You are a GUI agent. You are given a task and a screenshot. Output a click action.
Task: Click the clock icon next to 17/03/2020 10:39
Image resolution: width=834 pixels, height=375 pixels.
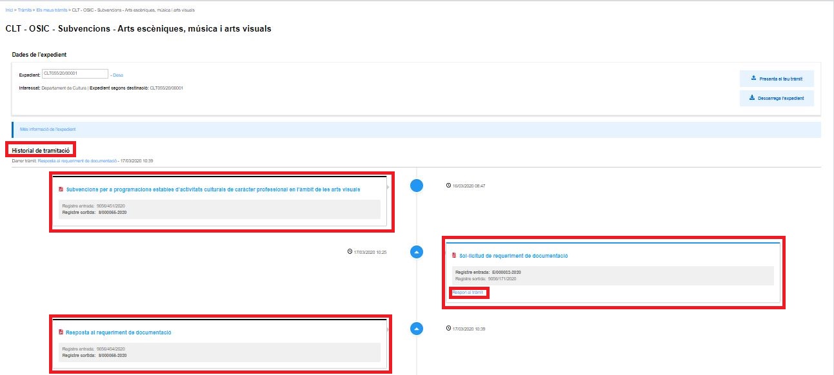(x=448, y=329)
